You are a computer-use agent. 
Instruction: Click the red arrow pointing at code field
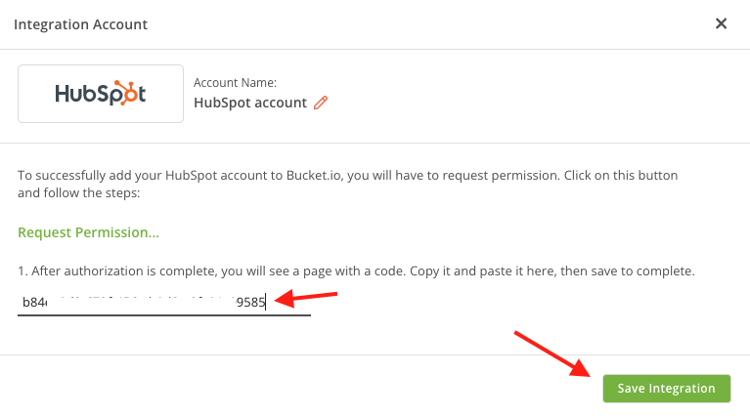[306, 299]
